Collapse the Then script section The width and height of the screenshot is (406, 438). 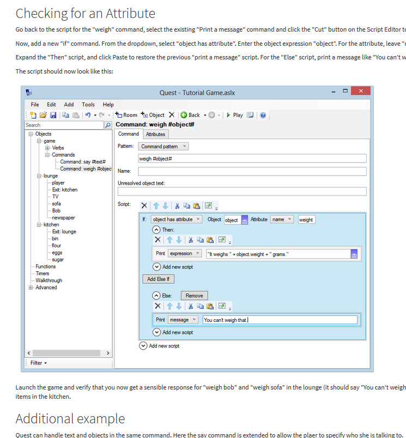pos(156,230)
